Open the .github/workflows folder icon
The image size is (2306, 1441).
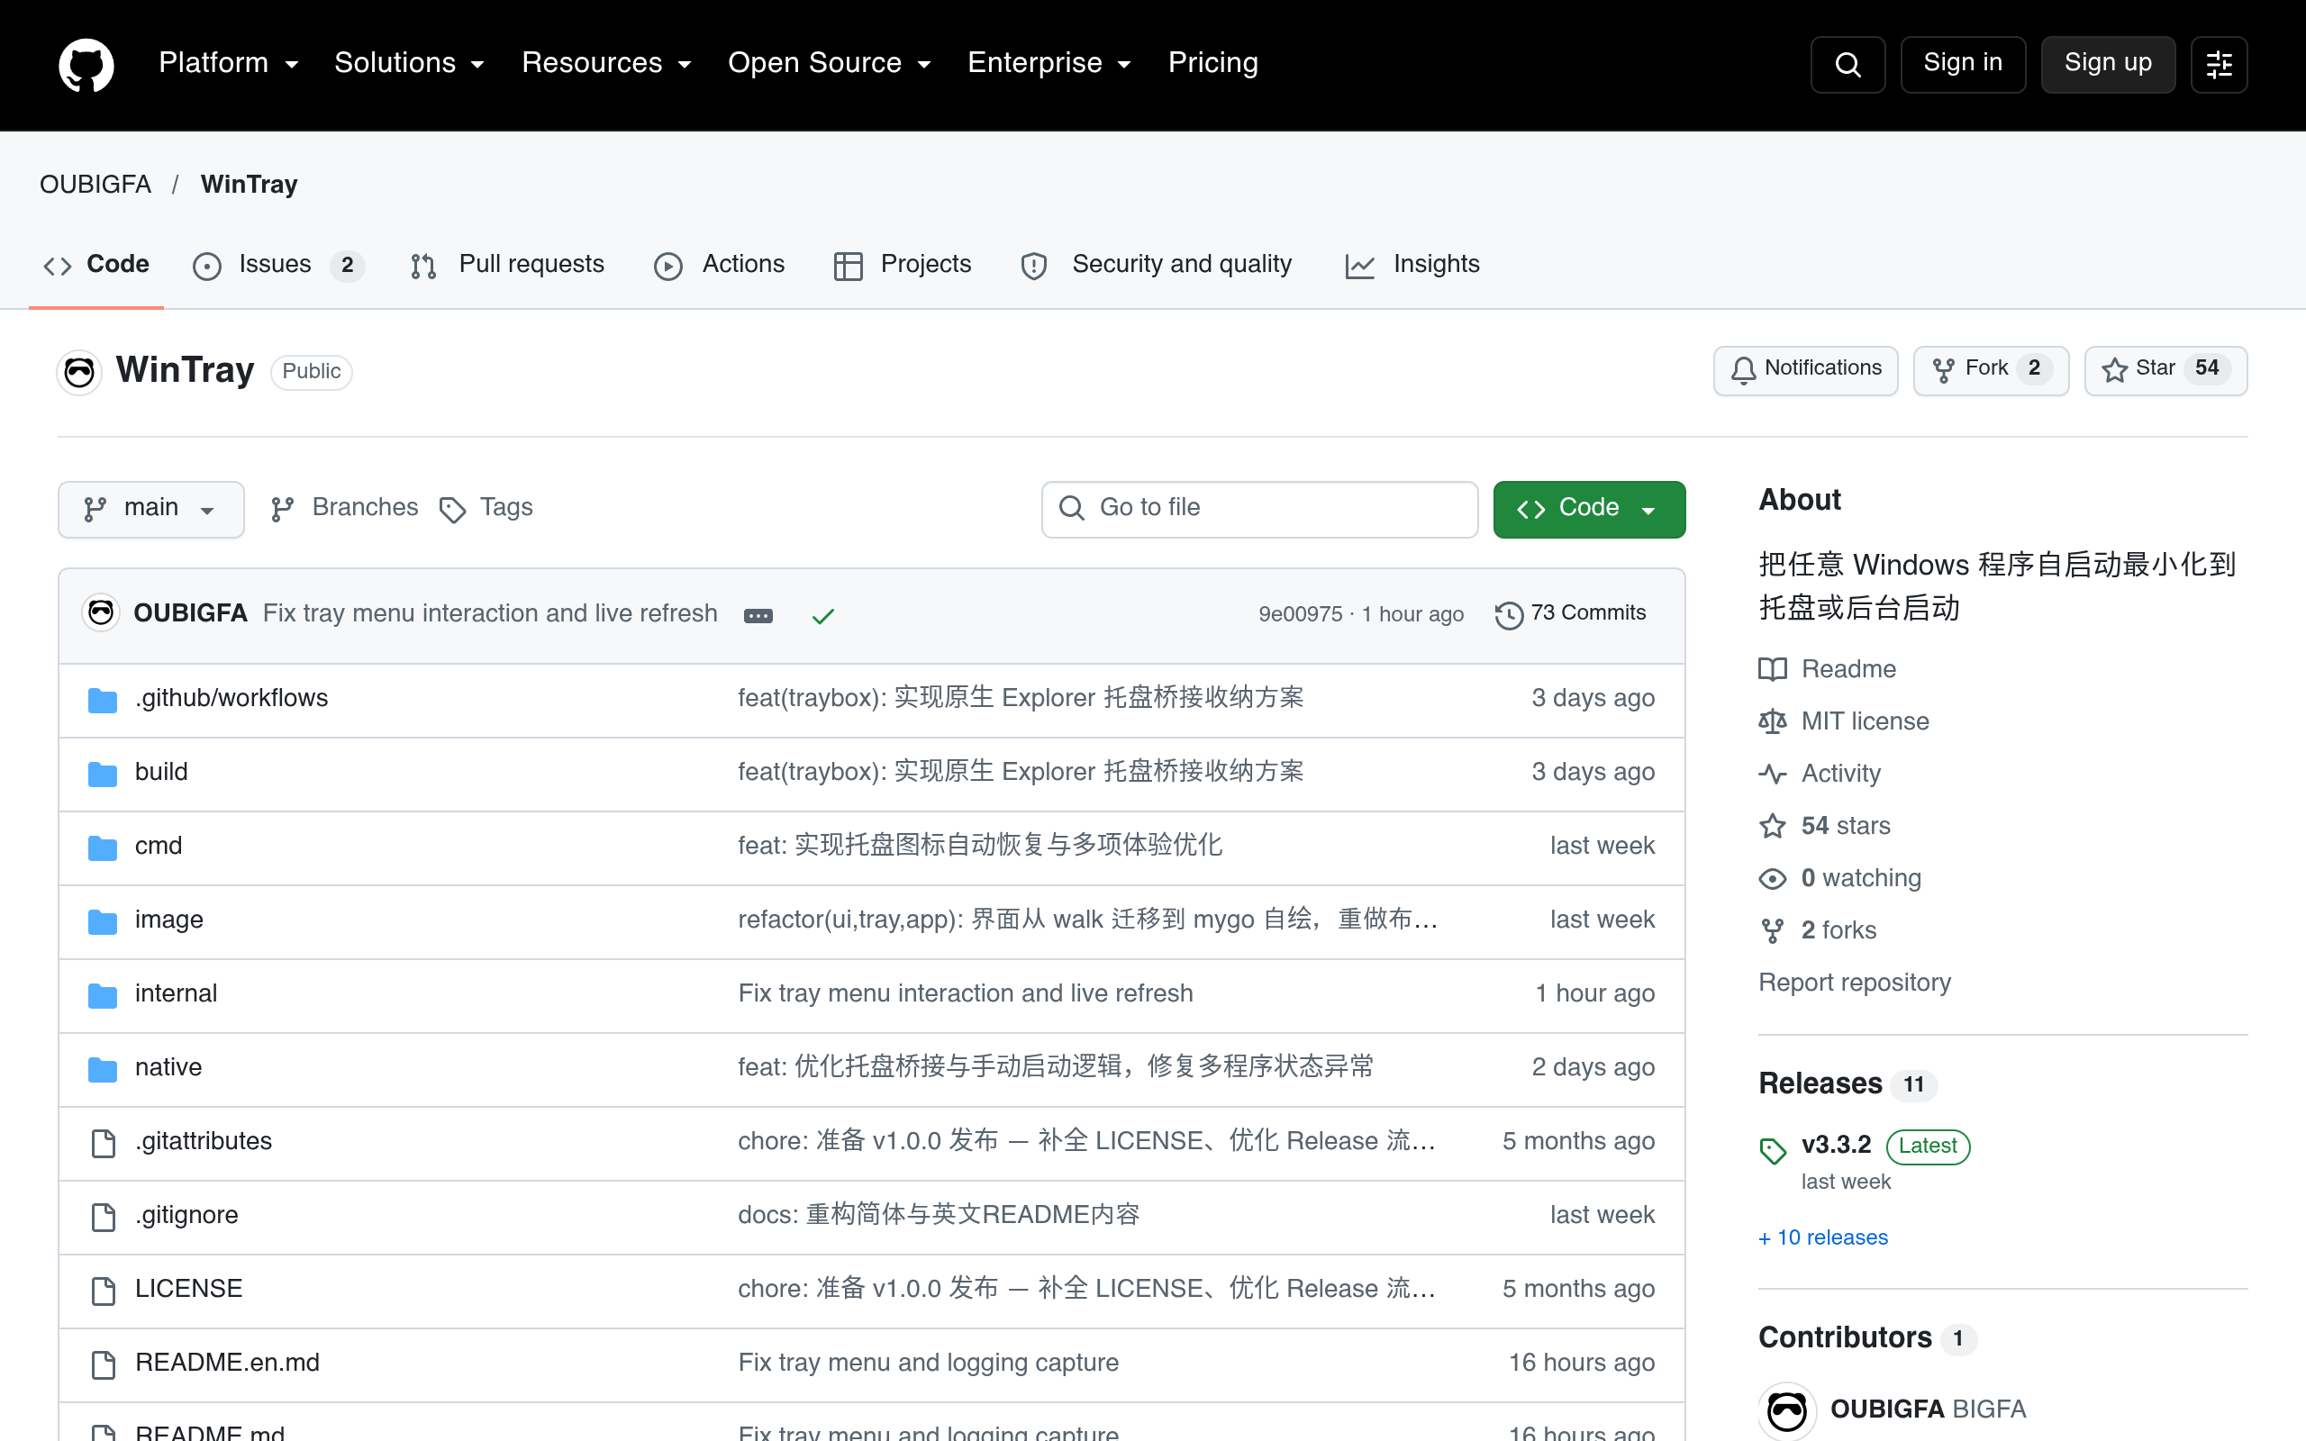[x=103, y=700]
